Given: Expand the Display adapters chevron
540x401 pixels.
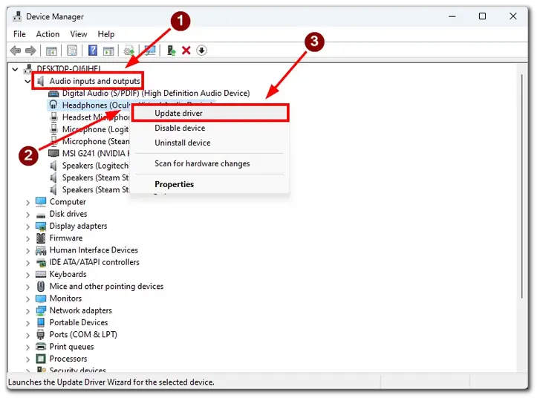Looking at the screenshot, I should pyautogui.click(x=27, y=226).
